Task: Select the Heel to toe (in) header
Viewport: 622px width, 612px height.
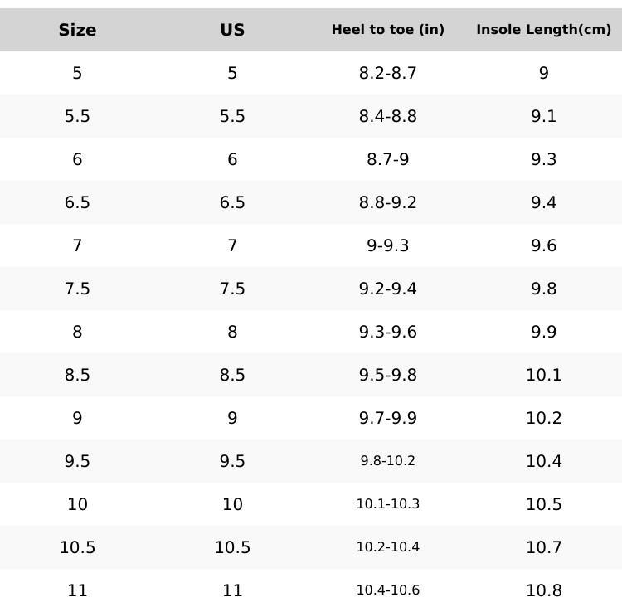Action: click(387, 30)
